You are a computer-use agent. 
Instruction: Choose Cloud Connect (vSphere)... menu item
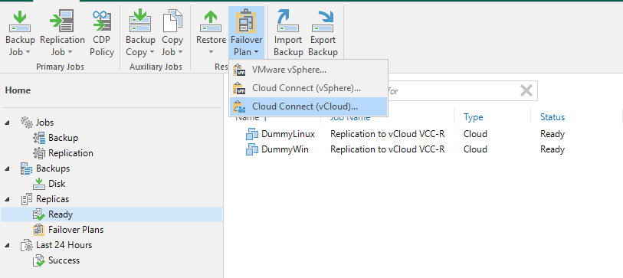coord(308,88)
